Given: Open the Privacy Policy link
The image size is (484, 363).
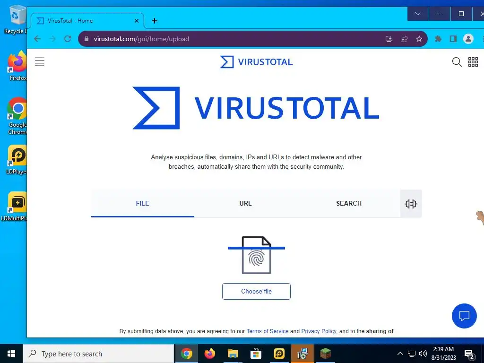Looking at the screenshot, I should pos(319,331).
